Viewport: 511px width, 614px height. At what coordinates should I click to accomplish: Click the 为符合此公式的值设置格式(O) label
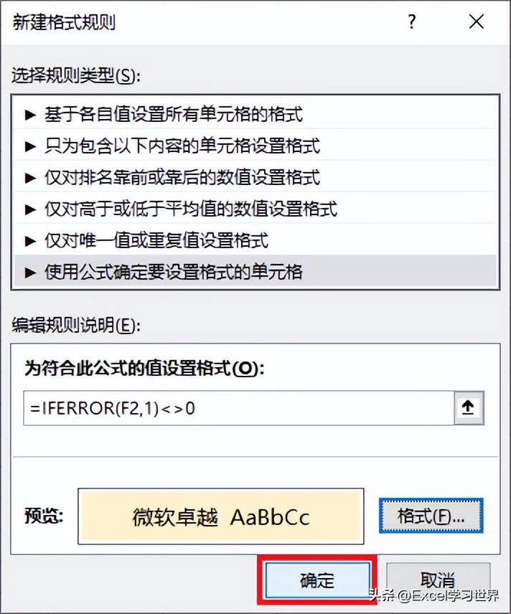tap(145, 369)
